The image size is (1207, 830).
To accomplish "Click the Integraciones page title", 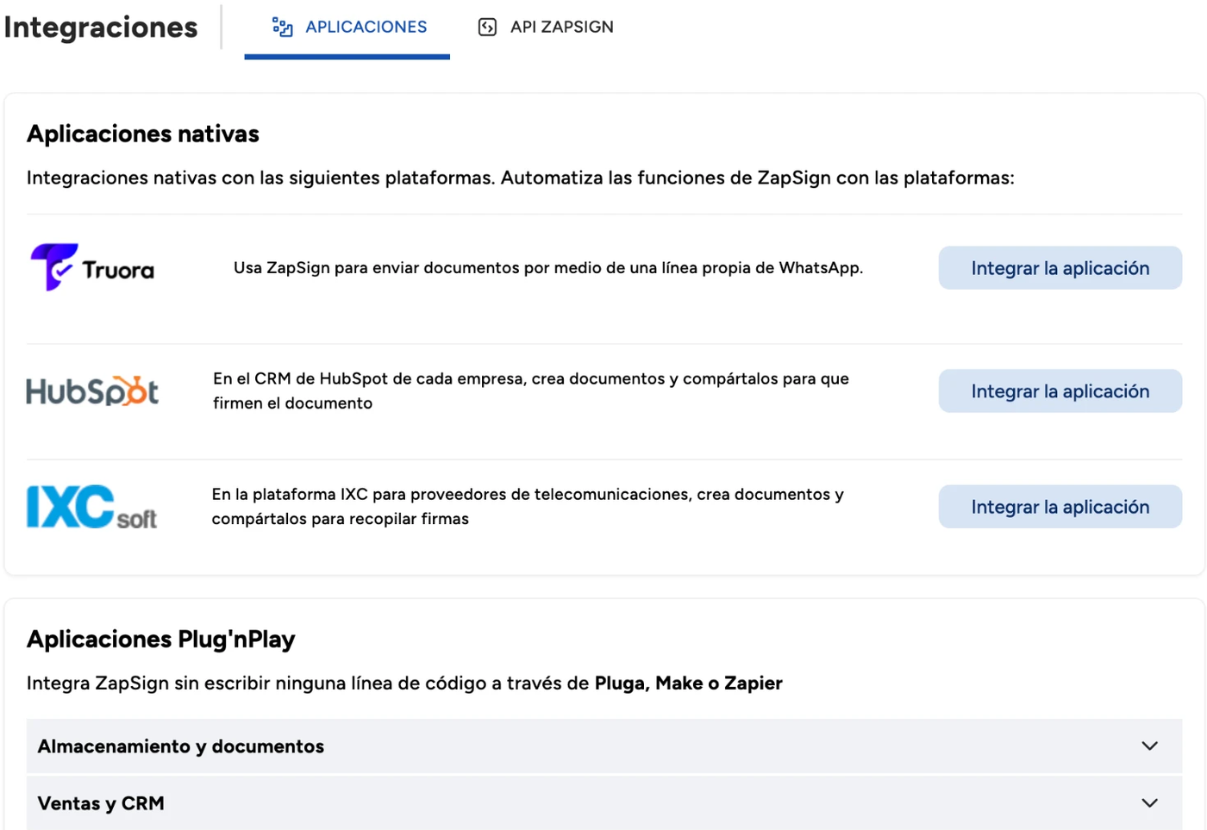I will pyautogui.click(x=101, y=28).
